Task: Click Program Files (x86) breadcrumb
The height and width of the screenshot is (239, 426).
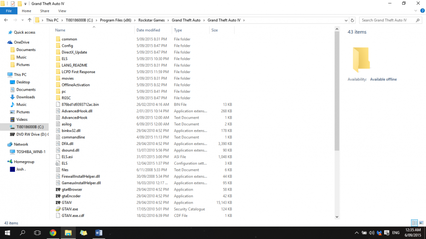Action: 115,20
